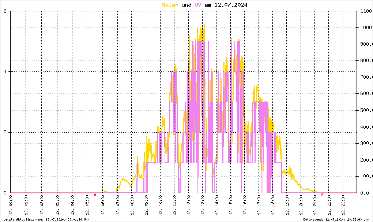Click the yellow 'Solar' word in title
This screenshot has width=373, height=222.
click(x=170, y=5)
